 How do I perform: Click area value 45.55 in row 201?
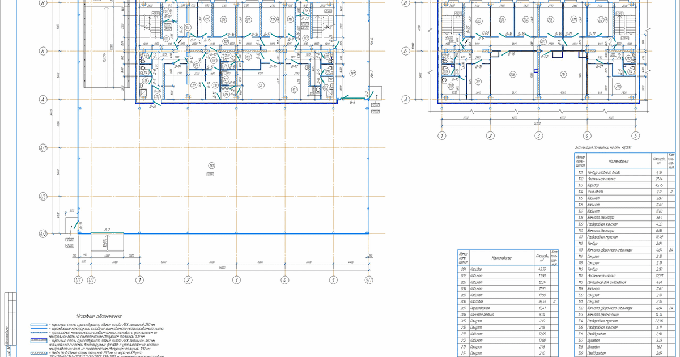(x=542, y=269)
